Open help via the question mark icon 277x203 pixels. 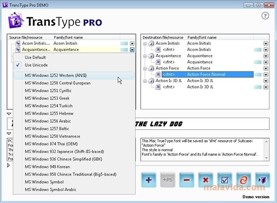265,16
